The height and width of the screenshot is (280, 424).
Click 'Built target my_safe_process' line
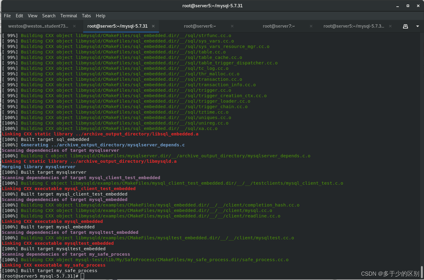click(x=49, y=271)
